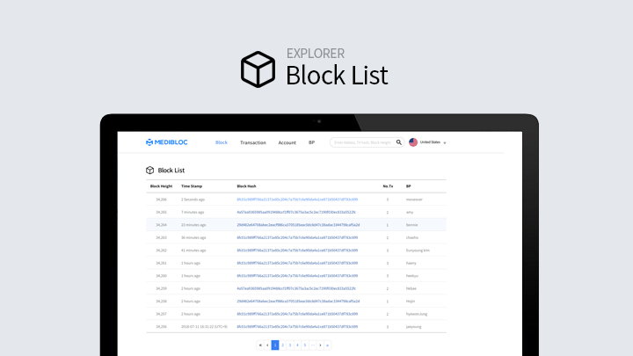Click block height 34,264

[x=161, y=225]
